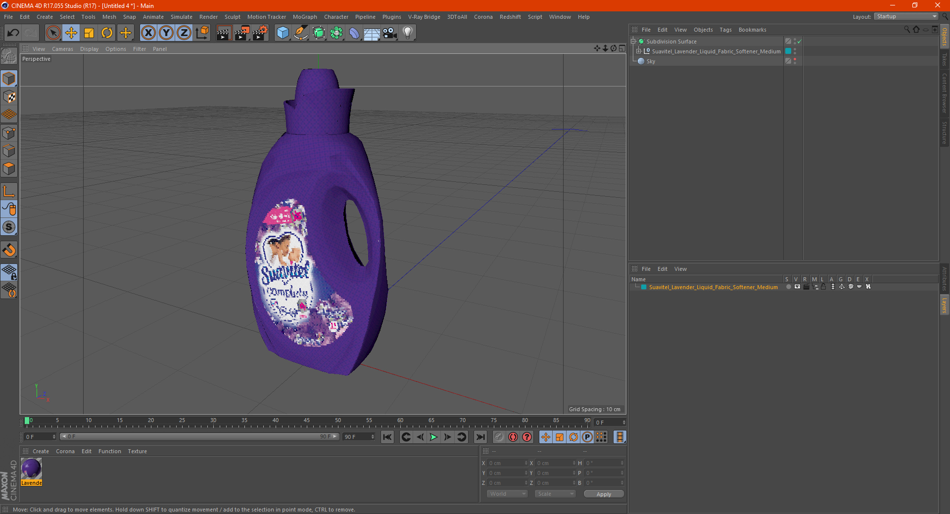Image resolution: width=950 pixels, height=514 pixels.
Task: Open the Layers side tab
Action: tap(944, 305)
